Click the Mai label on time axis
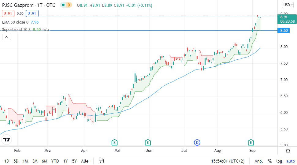This screenshot has height=165, width=297. pos(117,151)
